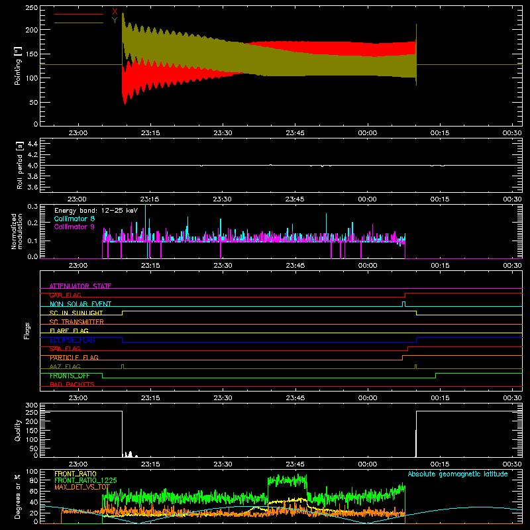Click the 23:30 tick under the Roll period plot
This screenshot has height=530, width=530.
[223, 199]
